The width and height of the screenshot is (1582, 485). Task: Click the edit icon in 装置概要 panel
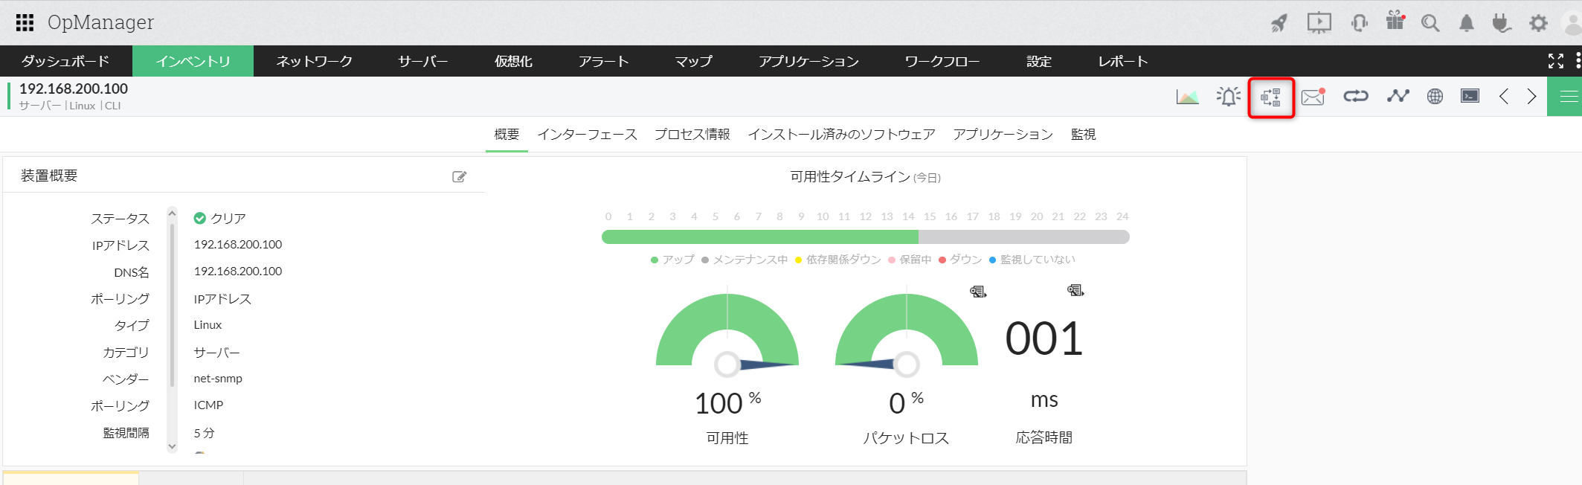pos(459,177)
